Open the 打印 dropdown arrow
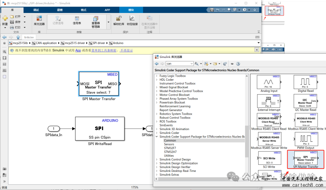 pos(24,27)
